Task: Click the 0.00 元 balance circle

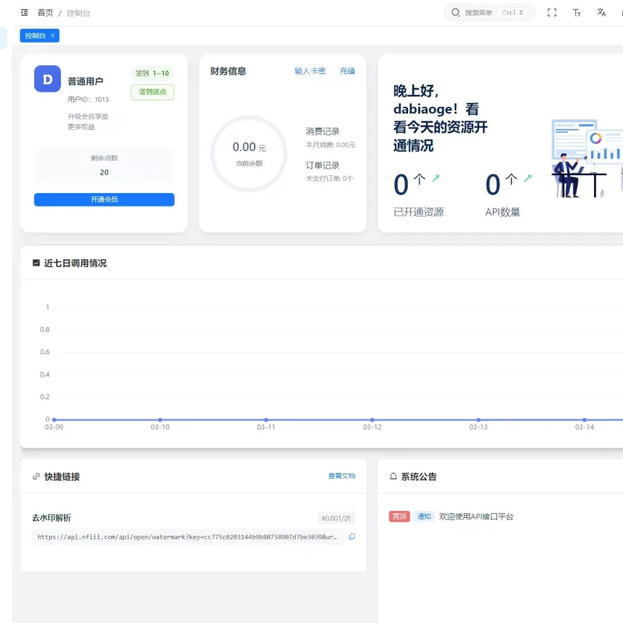Action: click(x=249, y=154)
